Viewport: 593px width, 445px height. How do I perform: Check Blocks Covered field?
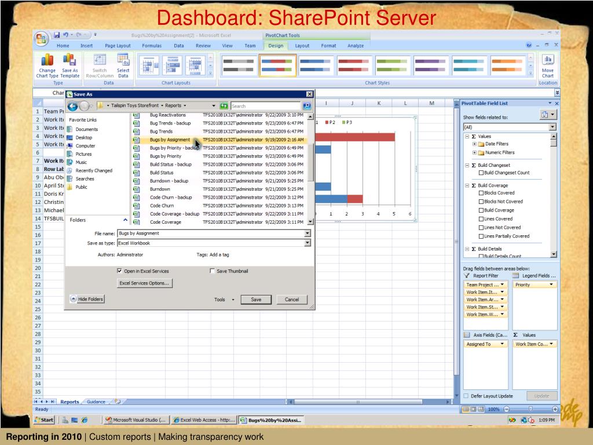click(481, 193)
